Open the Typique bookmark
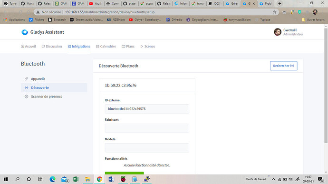 point(263,19)
